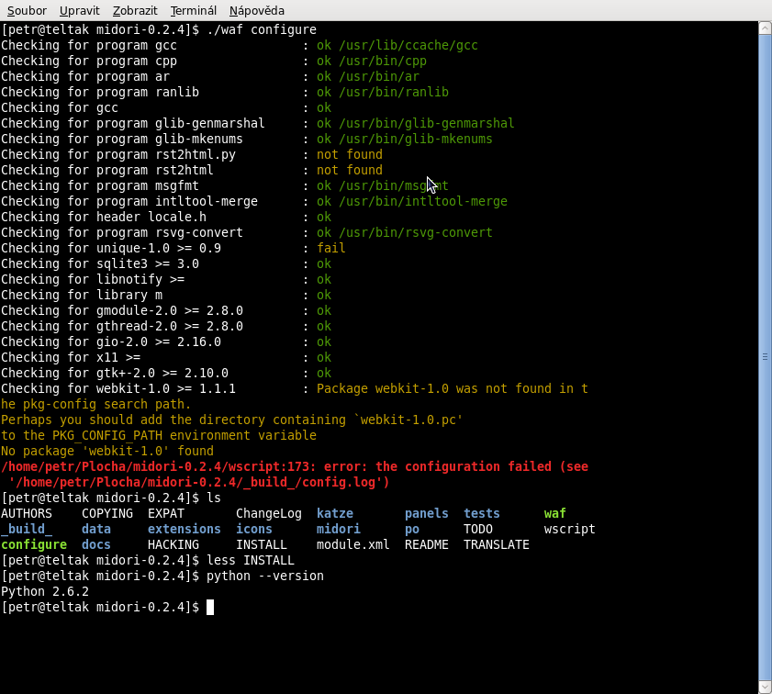Screen dimensions: 772x694
Task: Click the path /usr/bin/rsvg-convert
Action: pyautogui.click(x=416, y=232)
